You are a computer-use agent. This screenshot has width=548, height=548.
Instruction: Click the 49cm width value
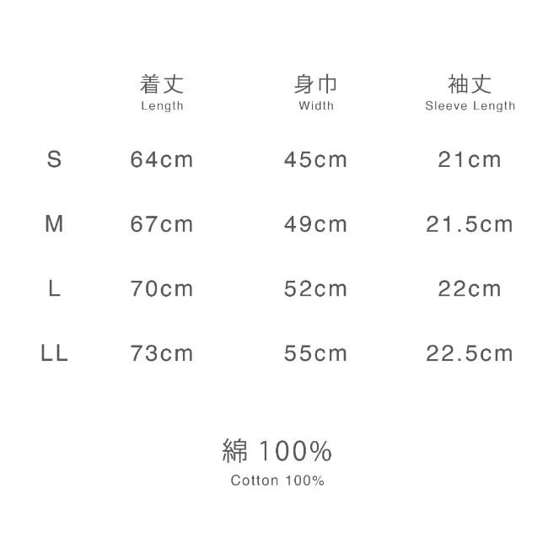316,224
